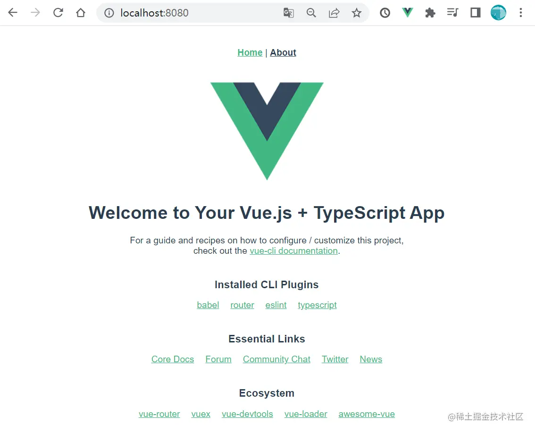The width and height of the screenshot is (535, 433).
Task: Click the Welcome to Your Vue.js heading
Action: point(267,213)
